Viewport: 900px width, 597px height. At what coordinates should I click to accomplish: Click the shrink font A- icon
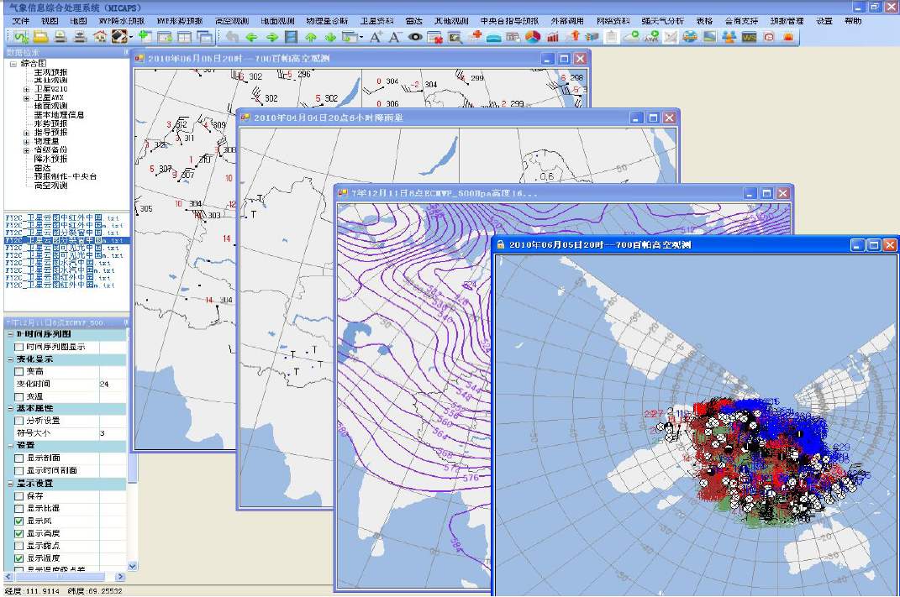click(x=395, y=37)
